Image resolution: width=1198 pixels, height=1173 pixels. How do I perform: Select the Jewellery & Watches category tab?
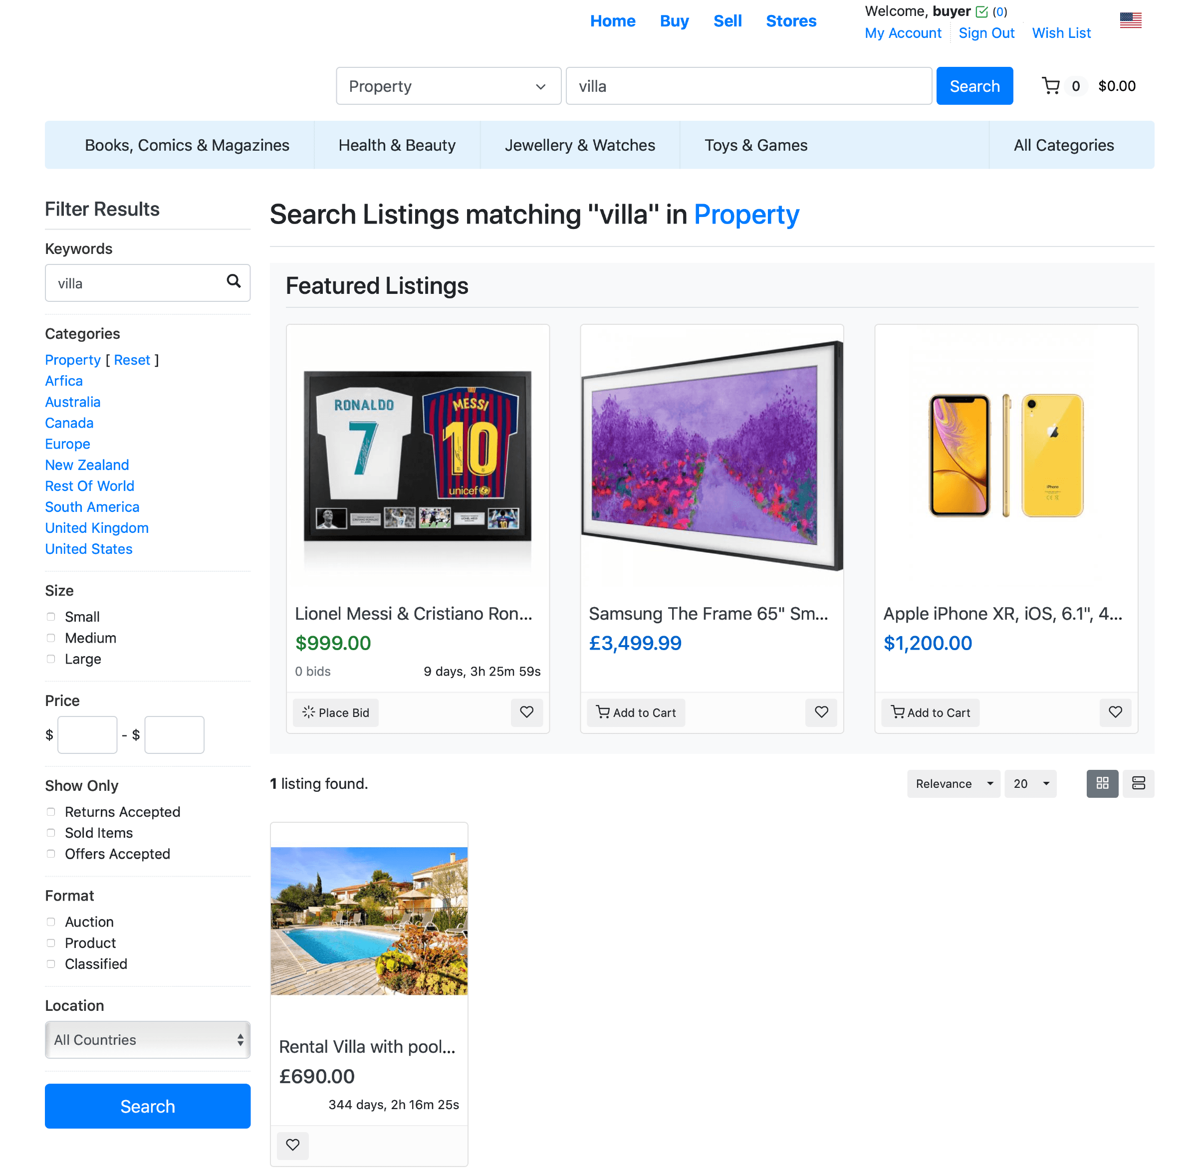tap(580, 145)
